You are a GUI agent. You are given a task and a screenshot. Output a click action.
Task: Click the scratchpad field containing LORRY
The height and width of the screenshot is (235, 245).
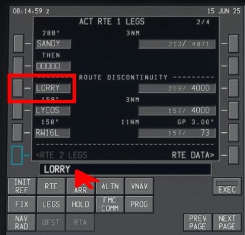pyautogui.click(x=125, y=169)
